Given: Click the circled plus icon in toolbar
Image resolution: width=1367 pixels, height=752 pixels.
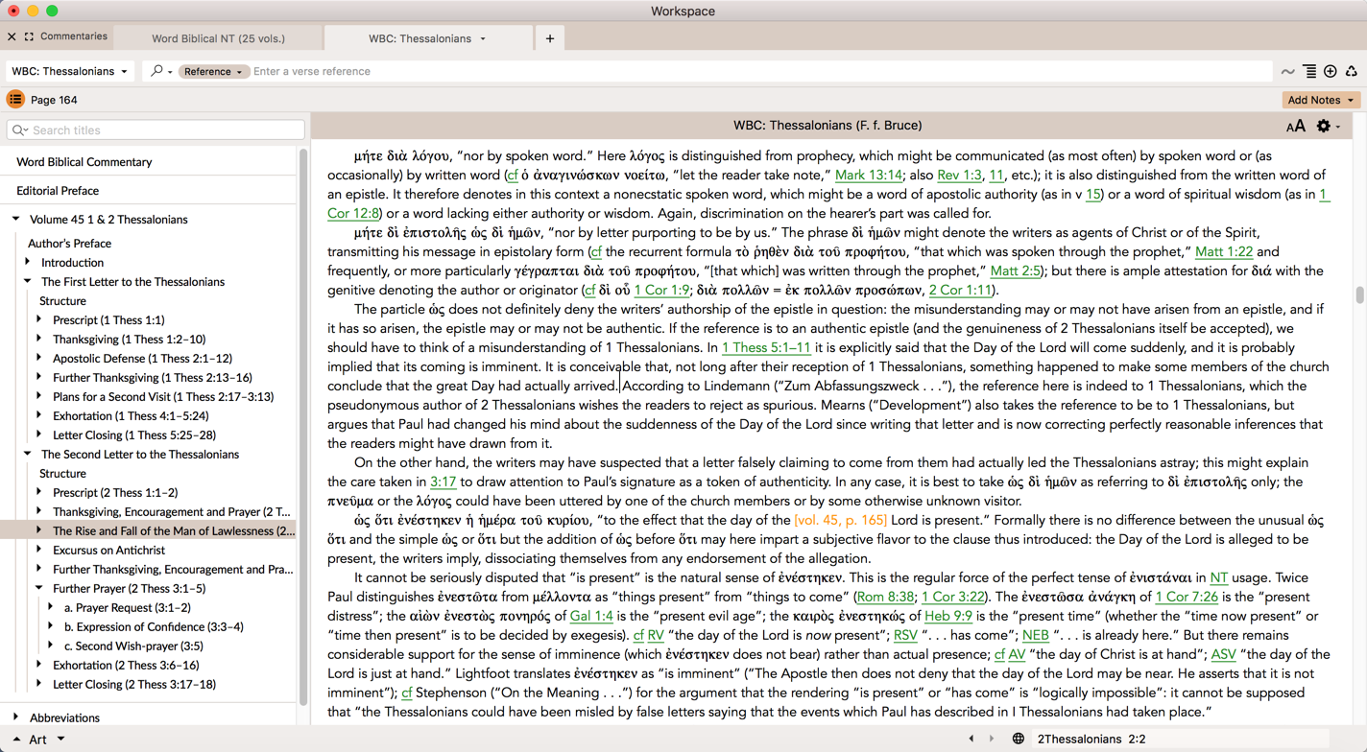Looking at the screenshot, I should [1331, 71].
